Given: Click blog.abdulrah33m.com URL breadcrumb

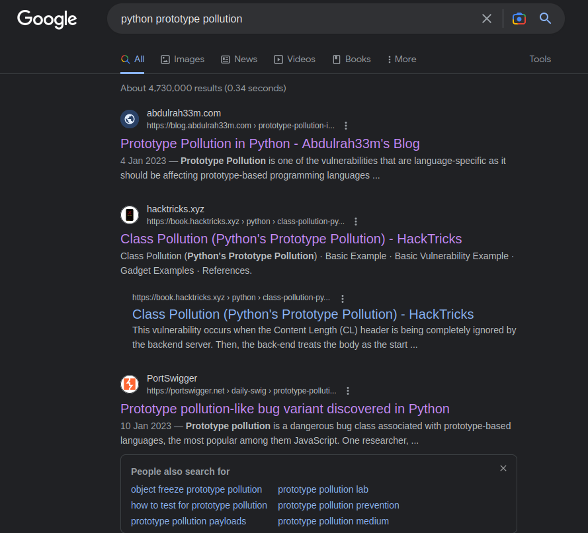Looking at the screenshot, I should point(241,126).
